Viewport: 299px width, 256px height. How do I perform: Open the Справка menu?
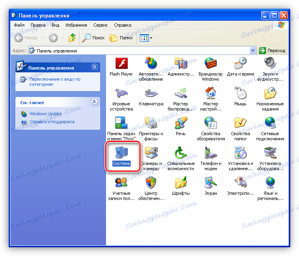(x=123, y=25)
